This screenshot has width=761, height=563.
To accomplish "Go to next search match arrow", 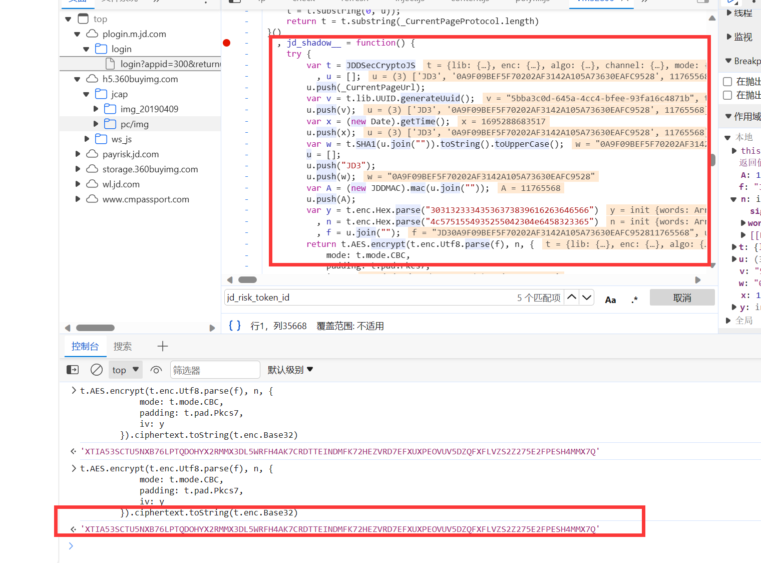I will (x=587, y=298).
